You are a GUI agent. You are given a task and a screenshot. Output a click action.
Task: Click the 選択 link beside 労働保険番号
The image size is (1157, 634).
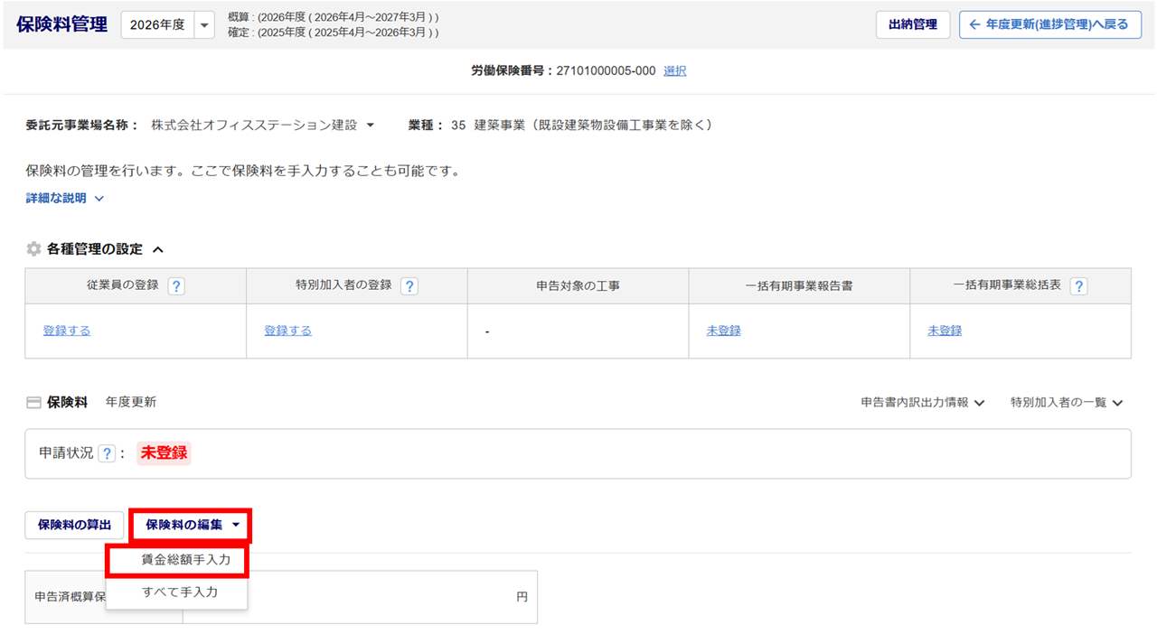[674, 71]
